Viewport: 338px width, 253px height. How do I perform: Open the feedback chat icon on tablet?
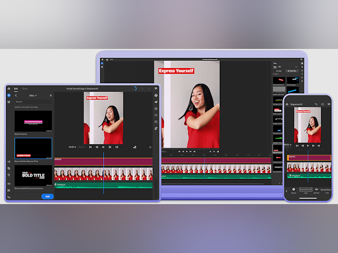tap(156, 89)
